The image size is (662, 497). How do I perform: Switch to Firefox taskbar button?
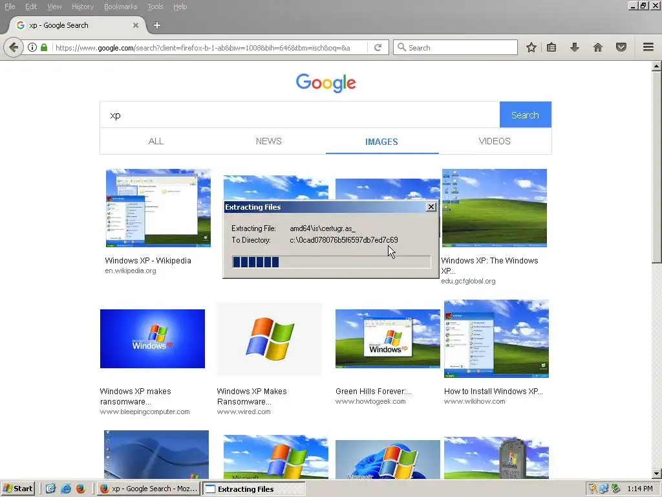point(149,489)
